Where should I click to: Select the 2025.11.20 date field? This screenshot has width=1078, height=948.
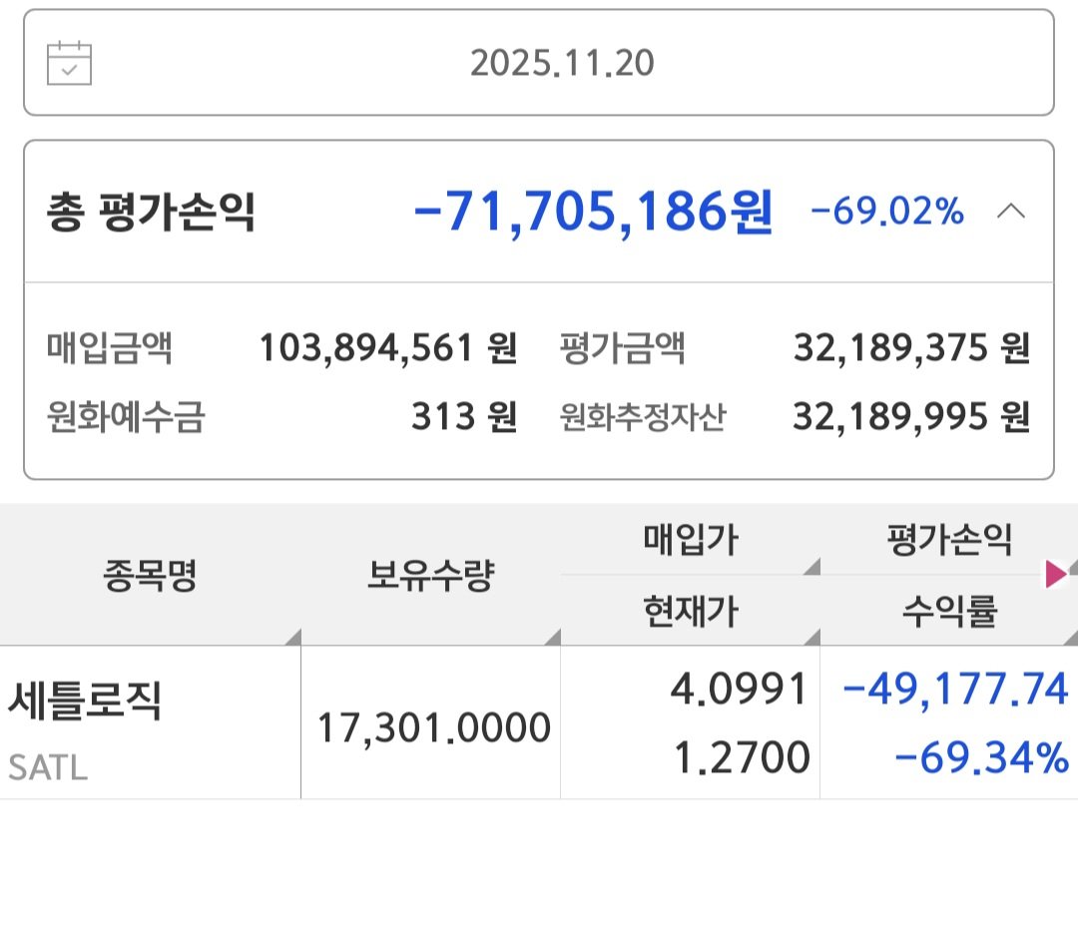(539, 63)
